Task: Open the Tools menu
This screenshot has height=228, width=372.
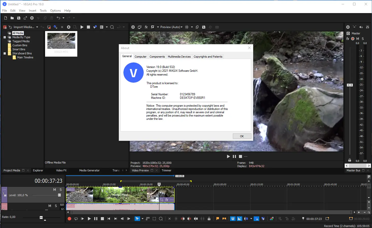Action: pyautogui.click(x=43, y=11)
